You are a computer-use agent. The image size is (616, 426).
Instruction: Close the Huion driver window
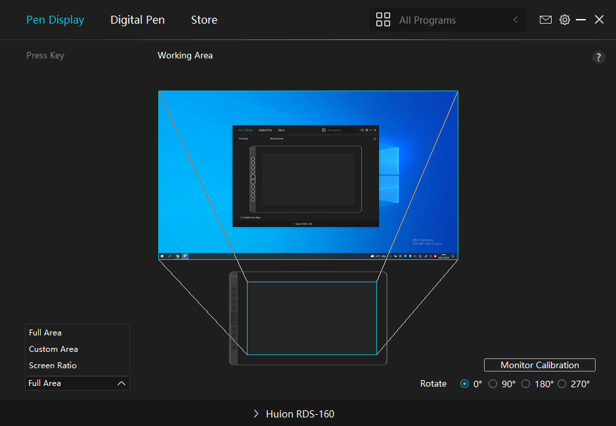[x=599, y=20]
